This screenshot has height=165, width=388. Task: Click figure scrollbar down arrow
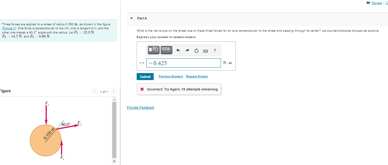pos(114,161)
